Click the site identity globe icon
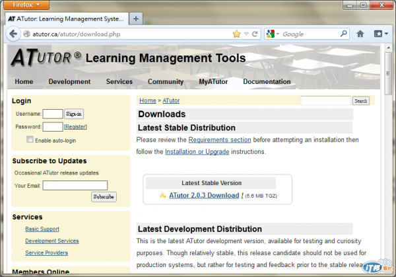The image size is (396, 277). coord(27,34)
